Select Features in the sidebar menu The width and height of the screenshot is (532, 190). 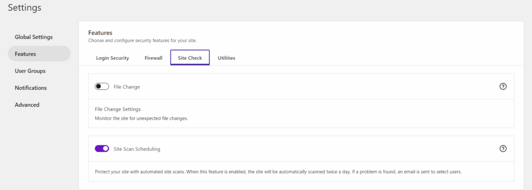click(x=39, y=53)
